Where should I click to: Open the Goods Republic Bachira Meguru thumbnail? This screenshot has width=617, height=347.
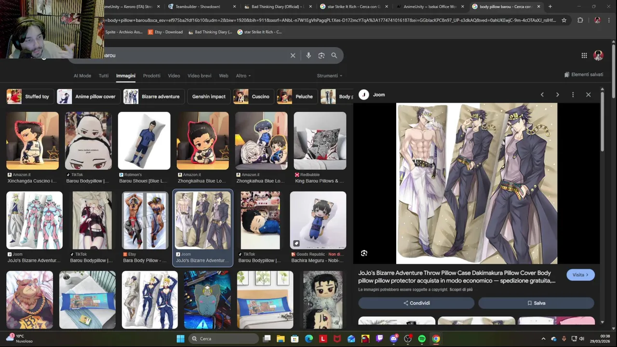[x=318, y=220]
